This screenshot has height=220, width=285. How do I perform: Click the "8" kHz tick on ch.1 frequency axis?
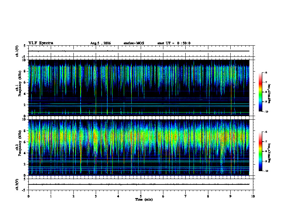(x=25, y=71)
